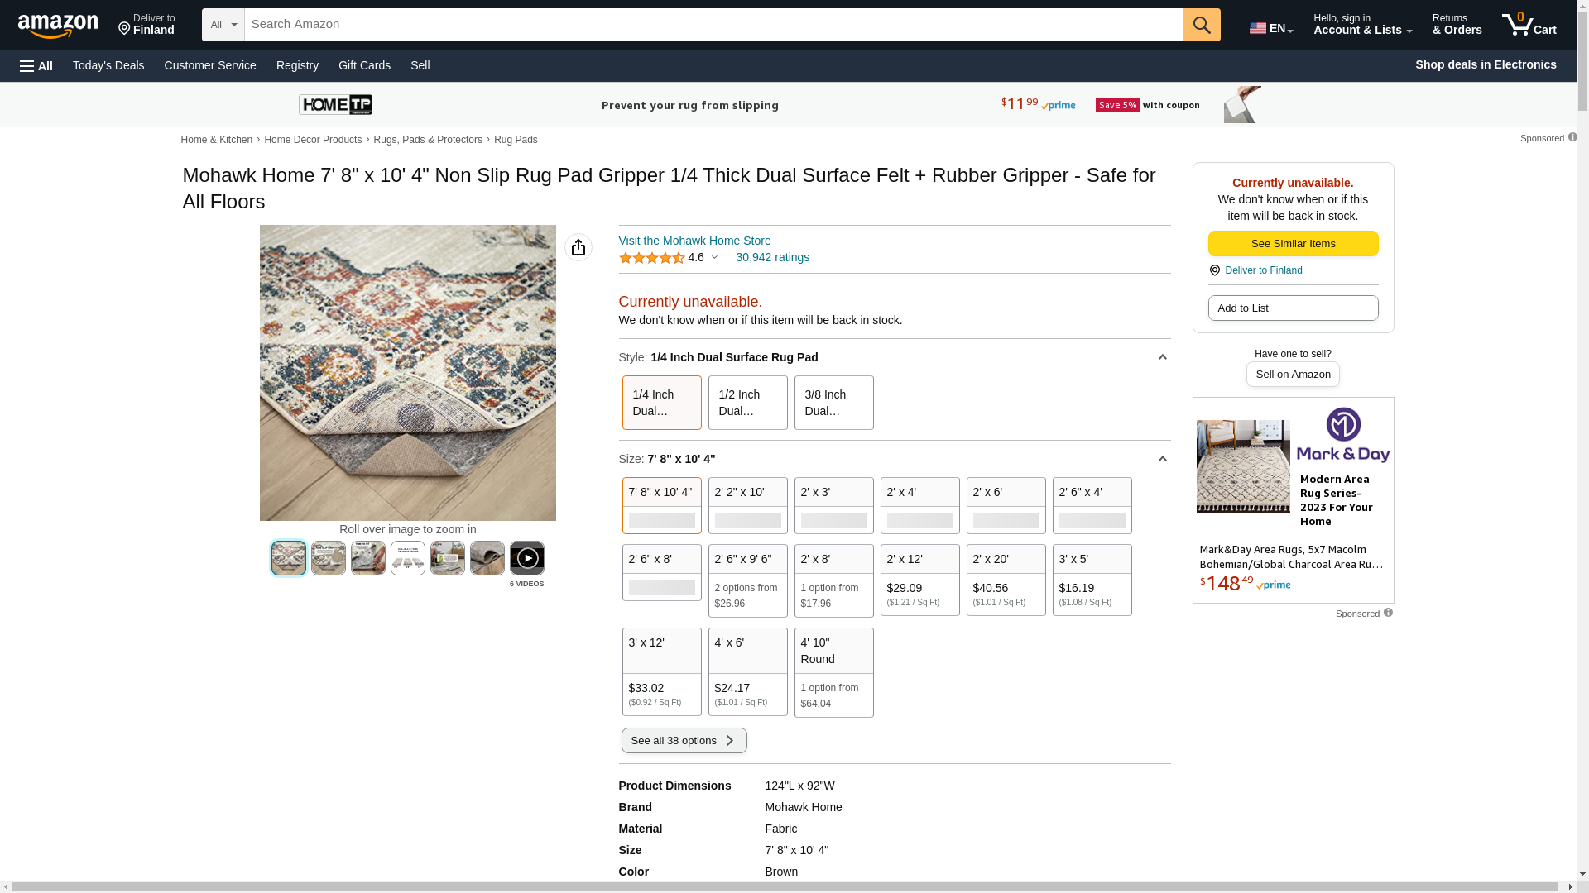Click the search magnifier button

1201,25
